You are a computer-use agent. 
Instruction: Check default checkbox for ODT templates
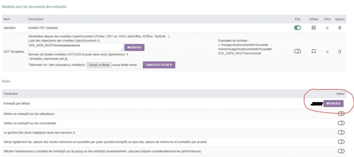[x=313, y=51]
